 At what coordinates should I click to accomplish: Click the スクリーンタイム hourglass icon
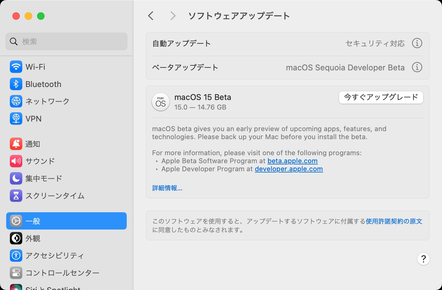pos(16,196)
